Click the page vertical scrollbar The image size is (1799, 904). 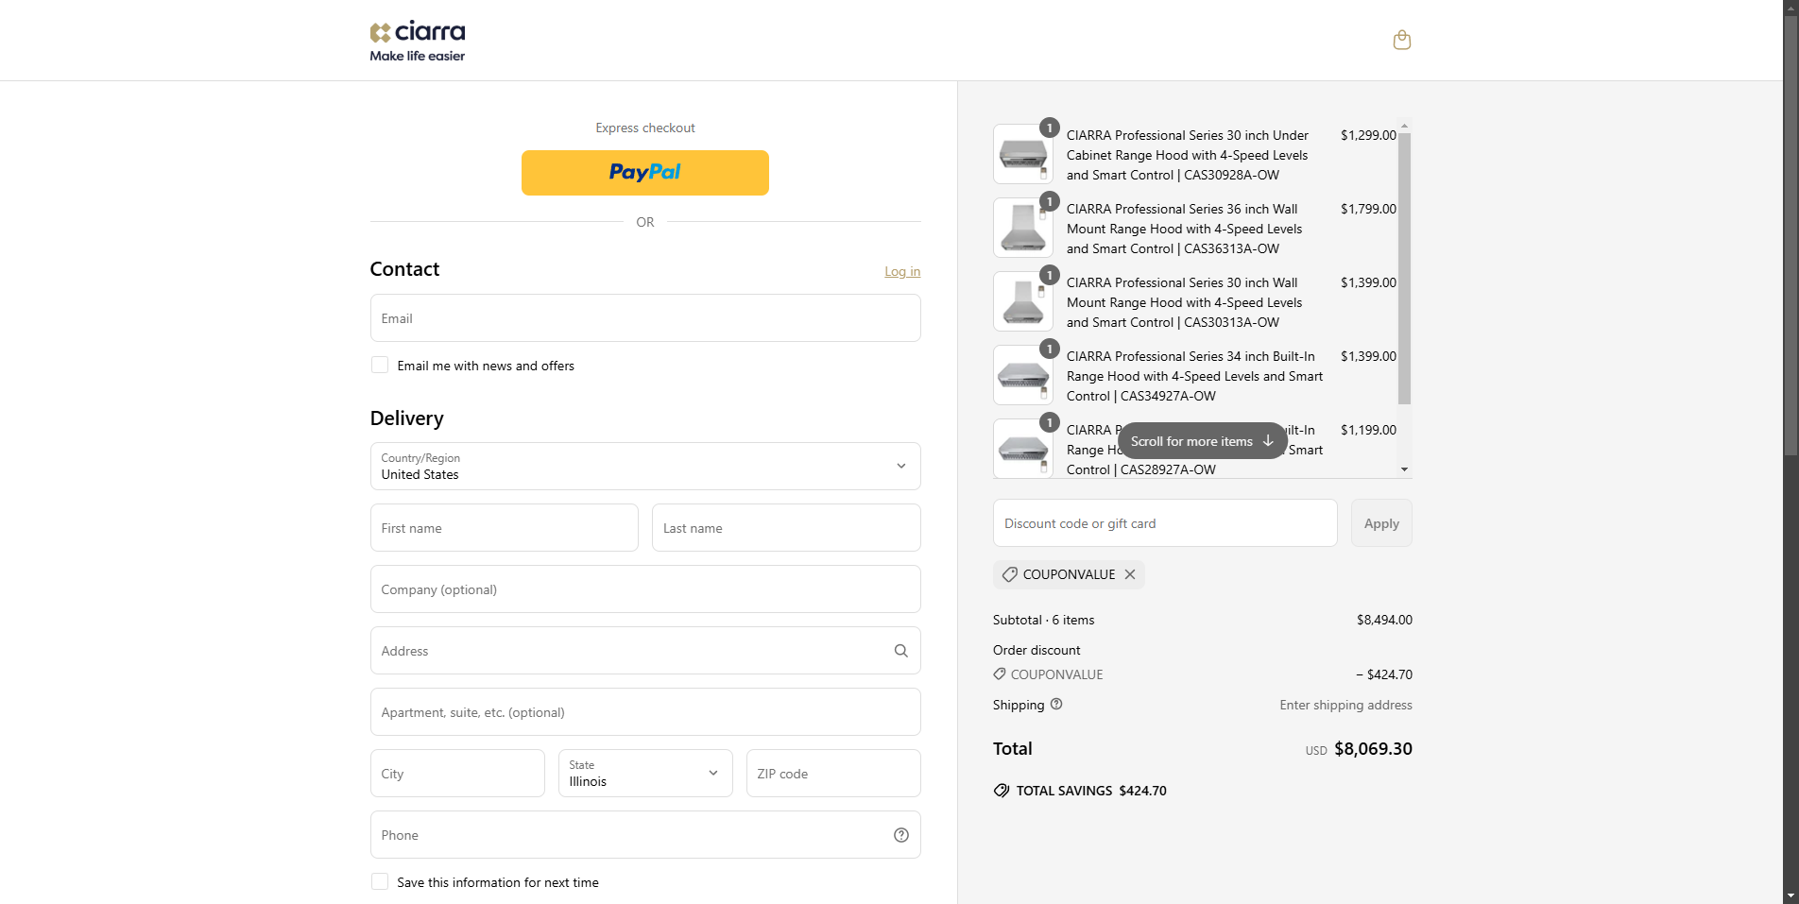point(1790,236)
